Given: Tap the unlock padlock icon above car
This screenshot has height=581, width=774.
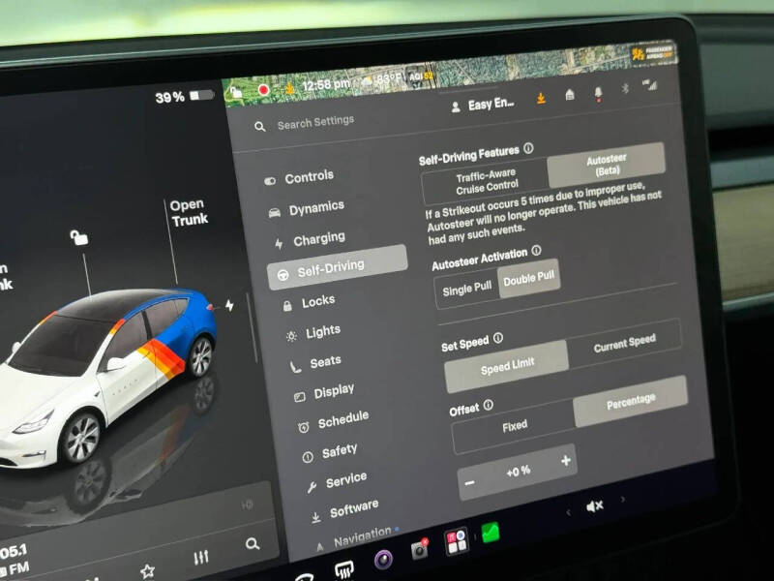Looking at the screenshot, I should [79, 237].
